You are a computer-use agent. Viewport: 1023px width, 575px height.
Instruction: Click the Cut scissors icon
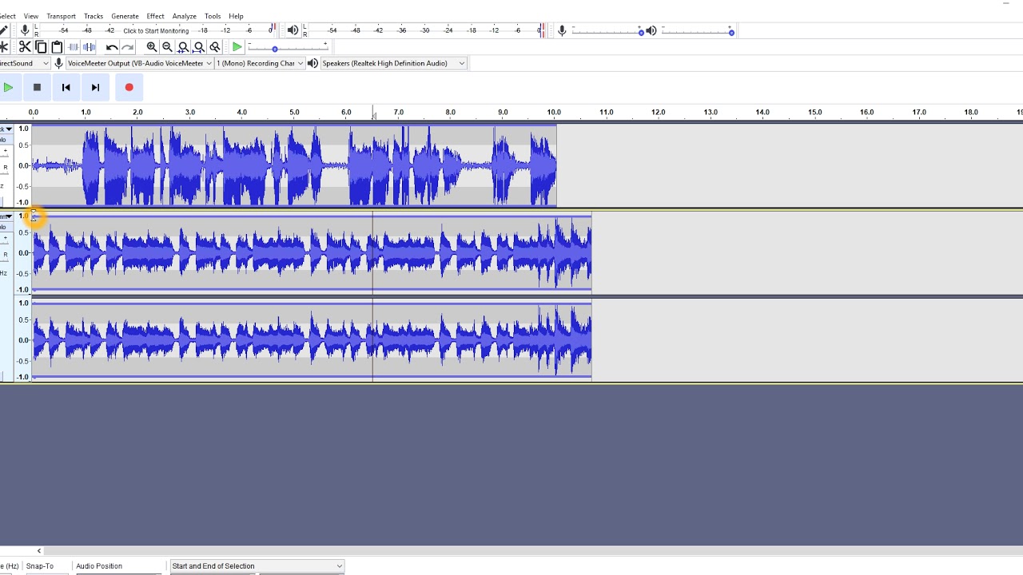pos(25,47)
